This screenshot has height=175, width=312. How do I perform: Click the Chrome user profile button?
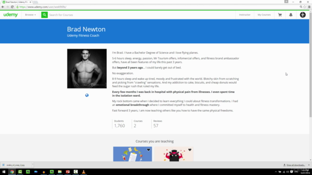[286, 1]
